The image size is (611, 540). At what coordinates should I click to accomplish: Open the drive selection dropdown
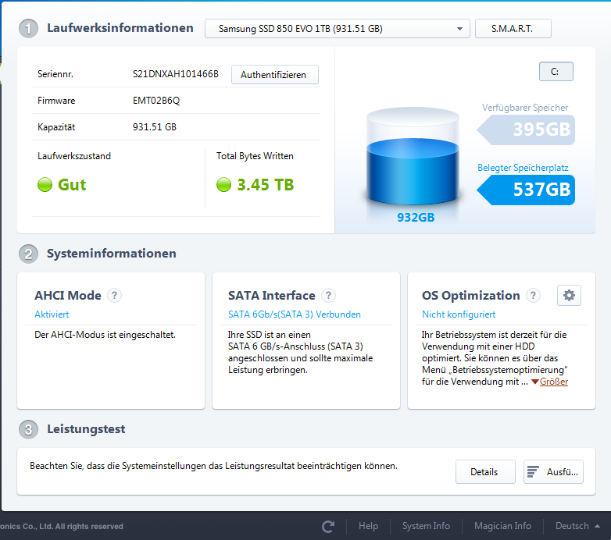[337, 28]
